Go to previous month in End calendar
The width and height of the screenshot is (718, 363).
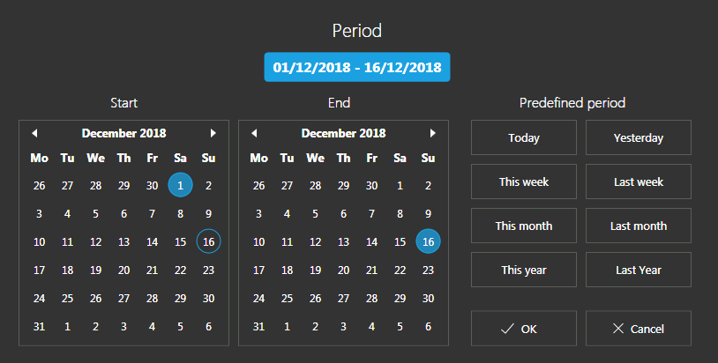254,133
